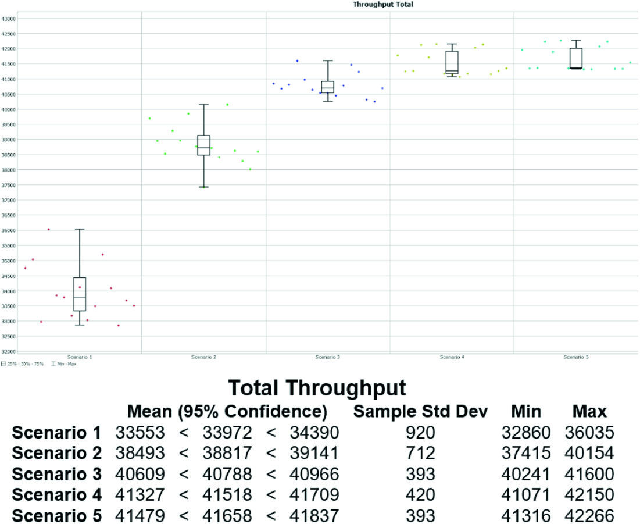Click the "Mean (95% Confidence)" column header
This screenshot has height=524, width=640.
[227, 411]
